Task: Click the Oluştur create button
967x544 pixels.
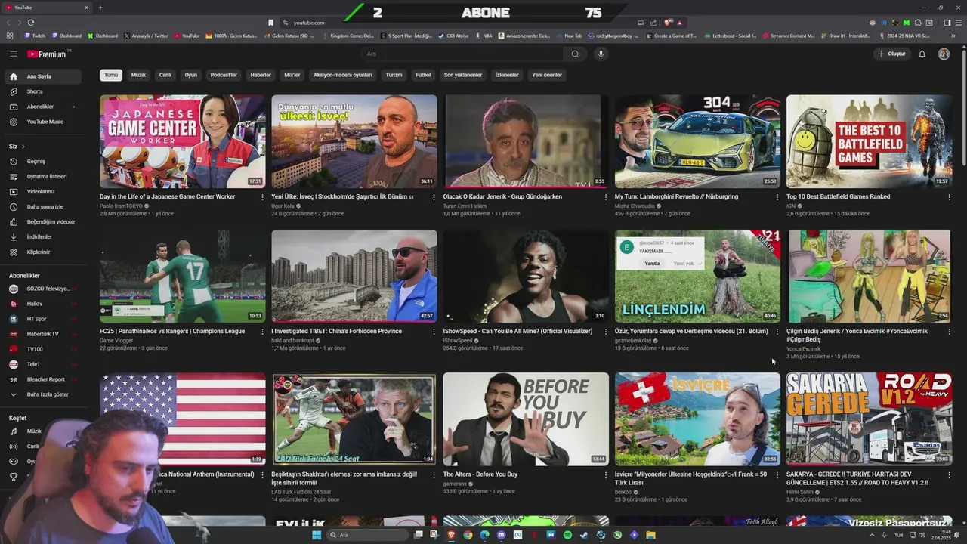Action: click(891, 54)
